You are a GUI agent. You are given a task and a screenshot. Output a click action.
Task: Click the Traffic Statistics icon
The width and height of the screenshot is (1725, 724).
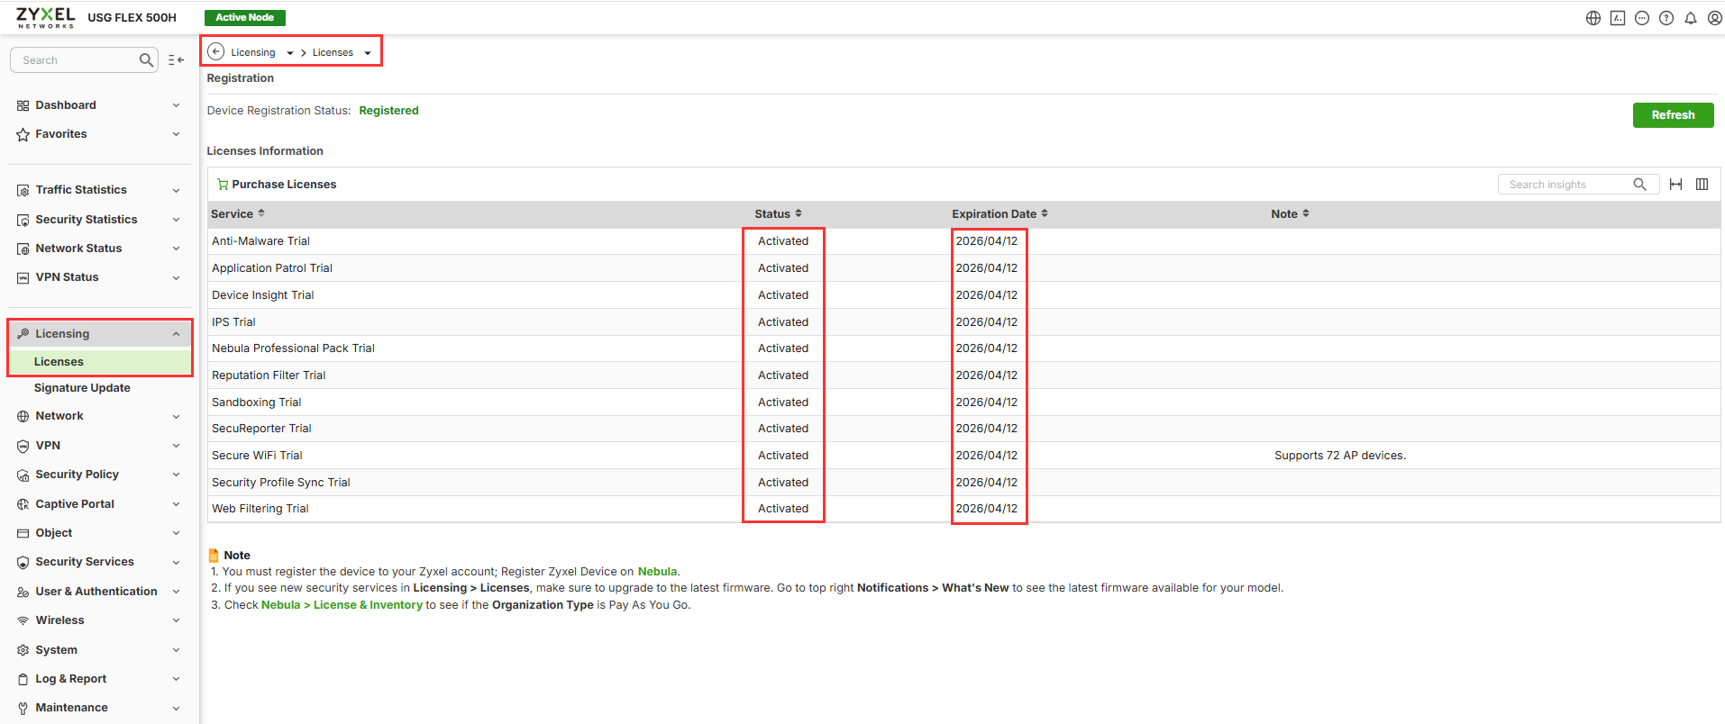pos(23,190)
